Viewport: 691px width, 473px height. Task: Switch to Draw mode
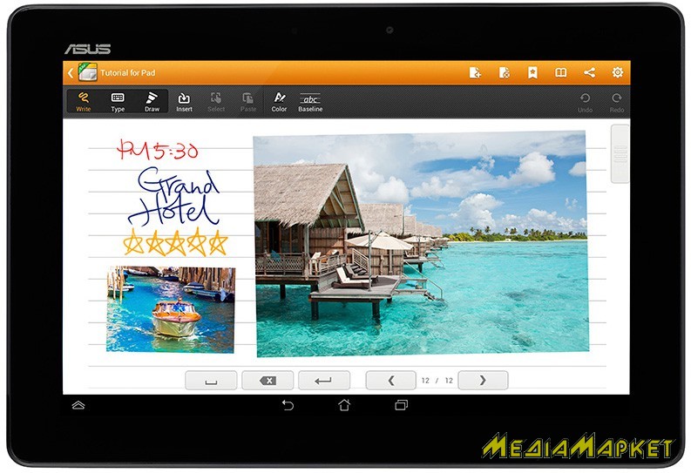point(152,102)
